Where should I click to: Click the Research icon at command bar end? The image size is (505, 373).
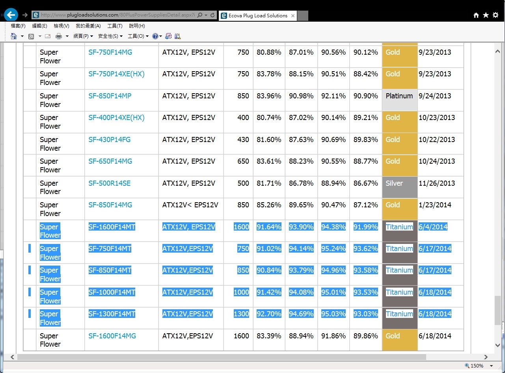(177, 36)
